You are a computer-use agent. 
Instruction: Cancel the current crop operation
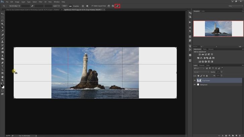113,6
